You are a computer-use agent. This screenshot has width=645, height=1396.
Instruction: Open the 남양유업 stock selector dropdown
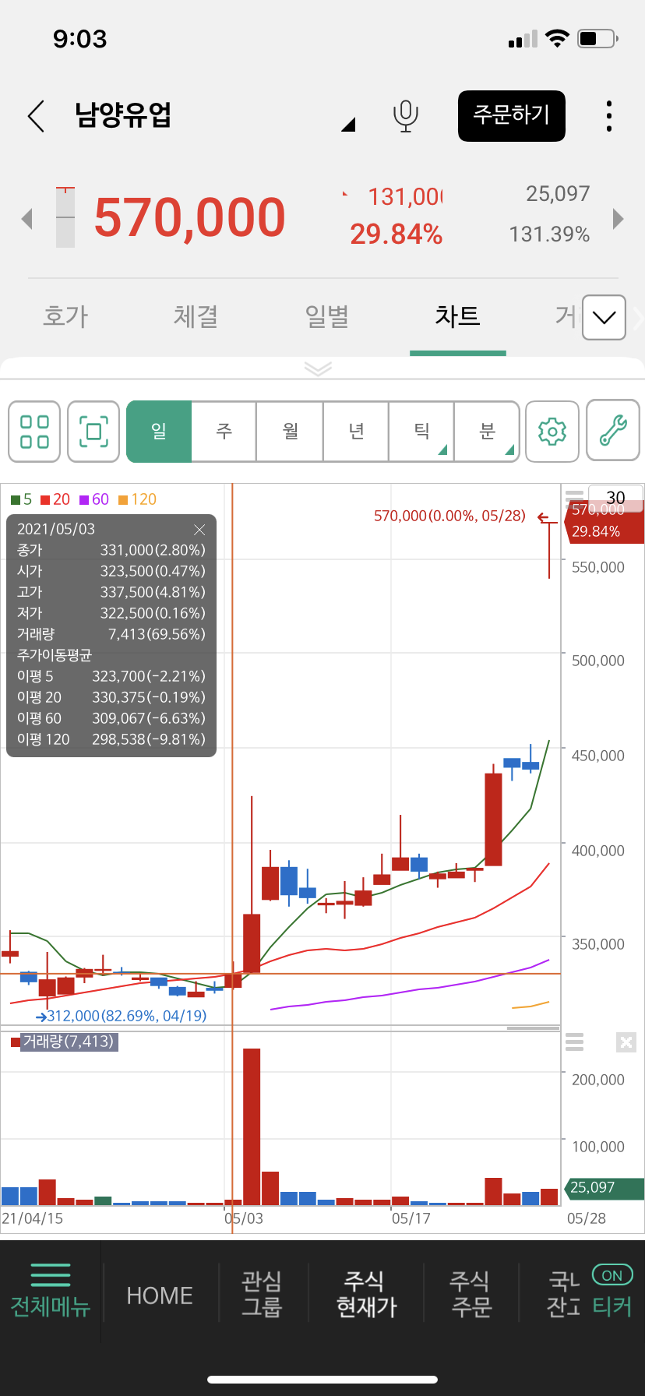click(x=348, y=125)
